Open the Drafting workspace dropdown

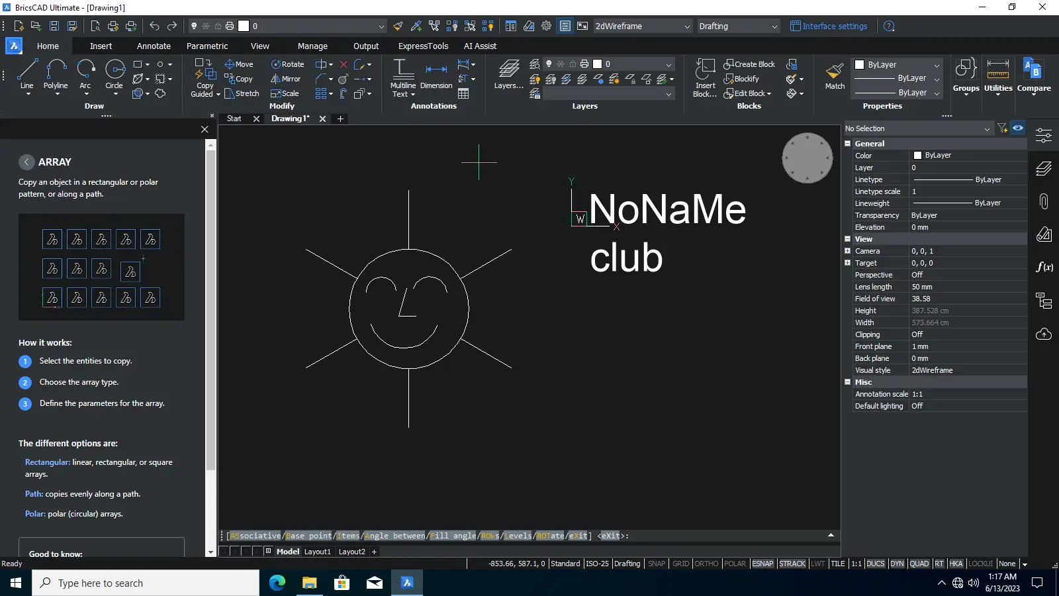(738, 26)
